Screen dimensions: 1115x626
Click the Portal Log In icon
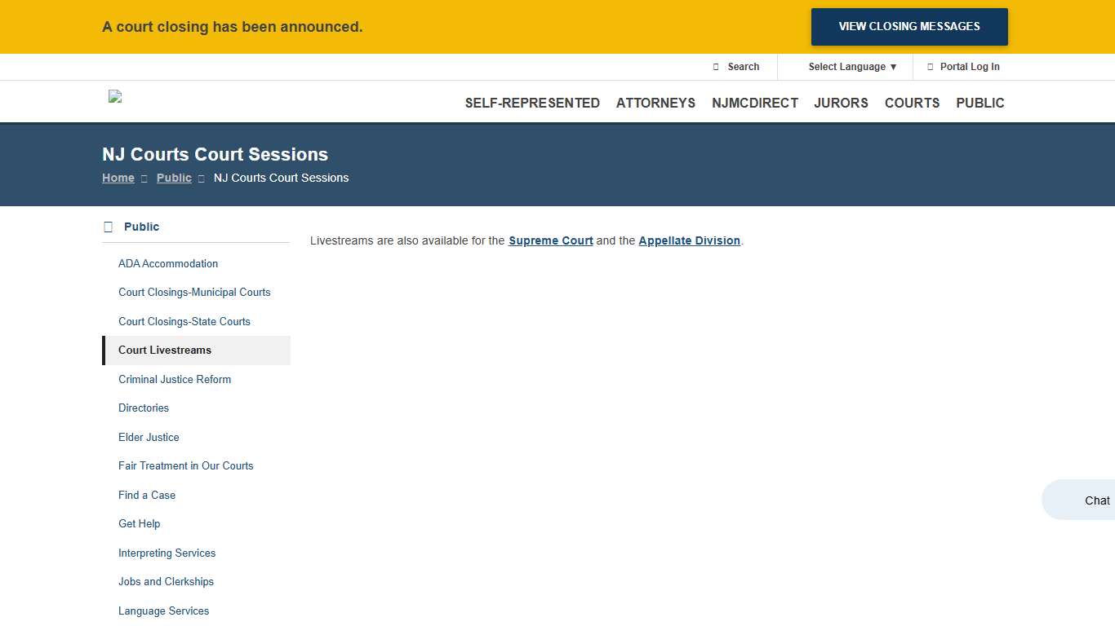(x=929, y=66)
